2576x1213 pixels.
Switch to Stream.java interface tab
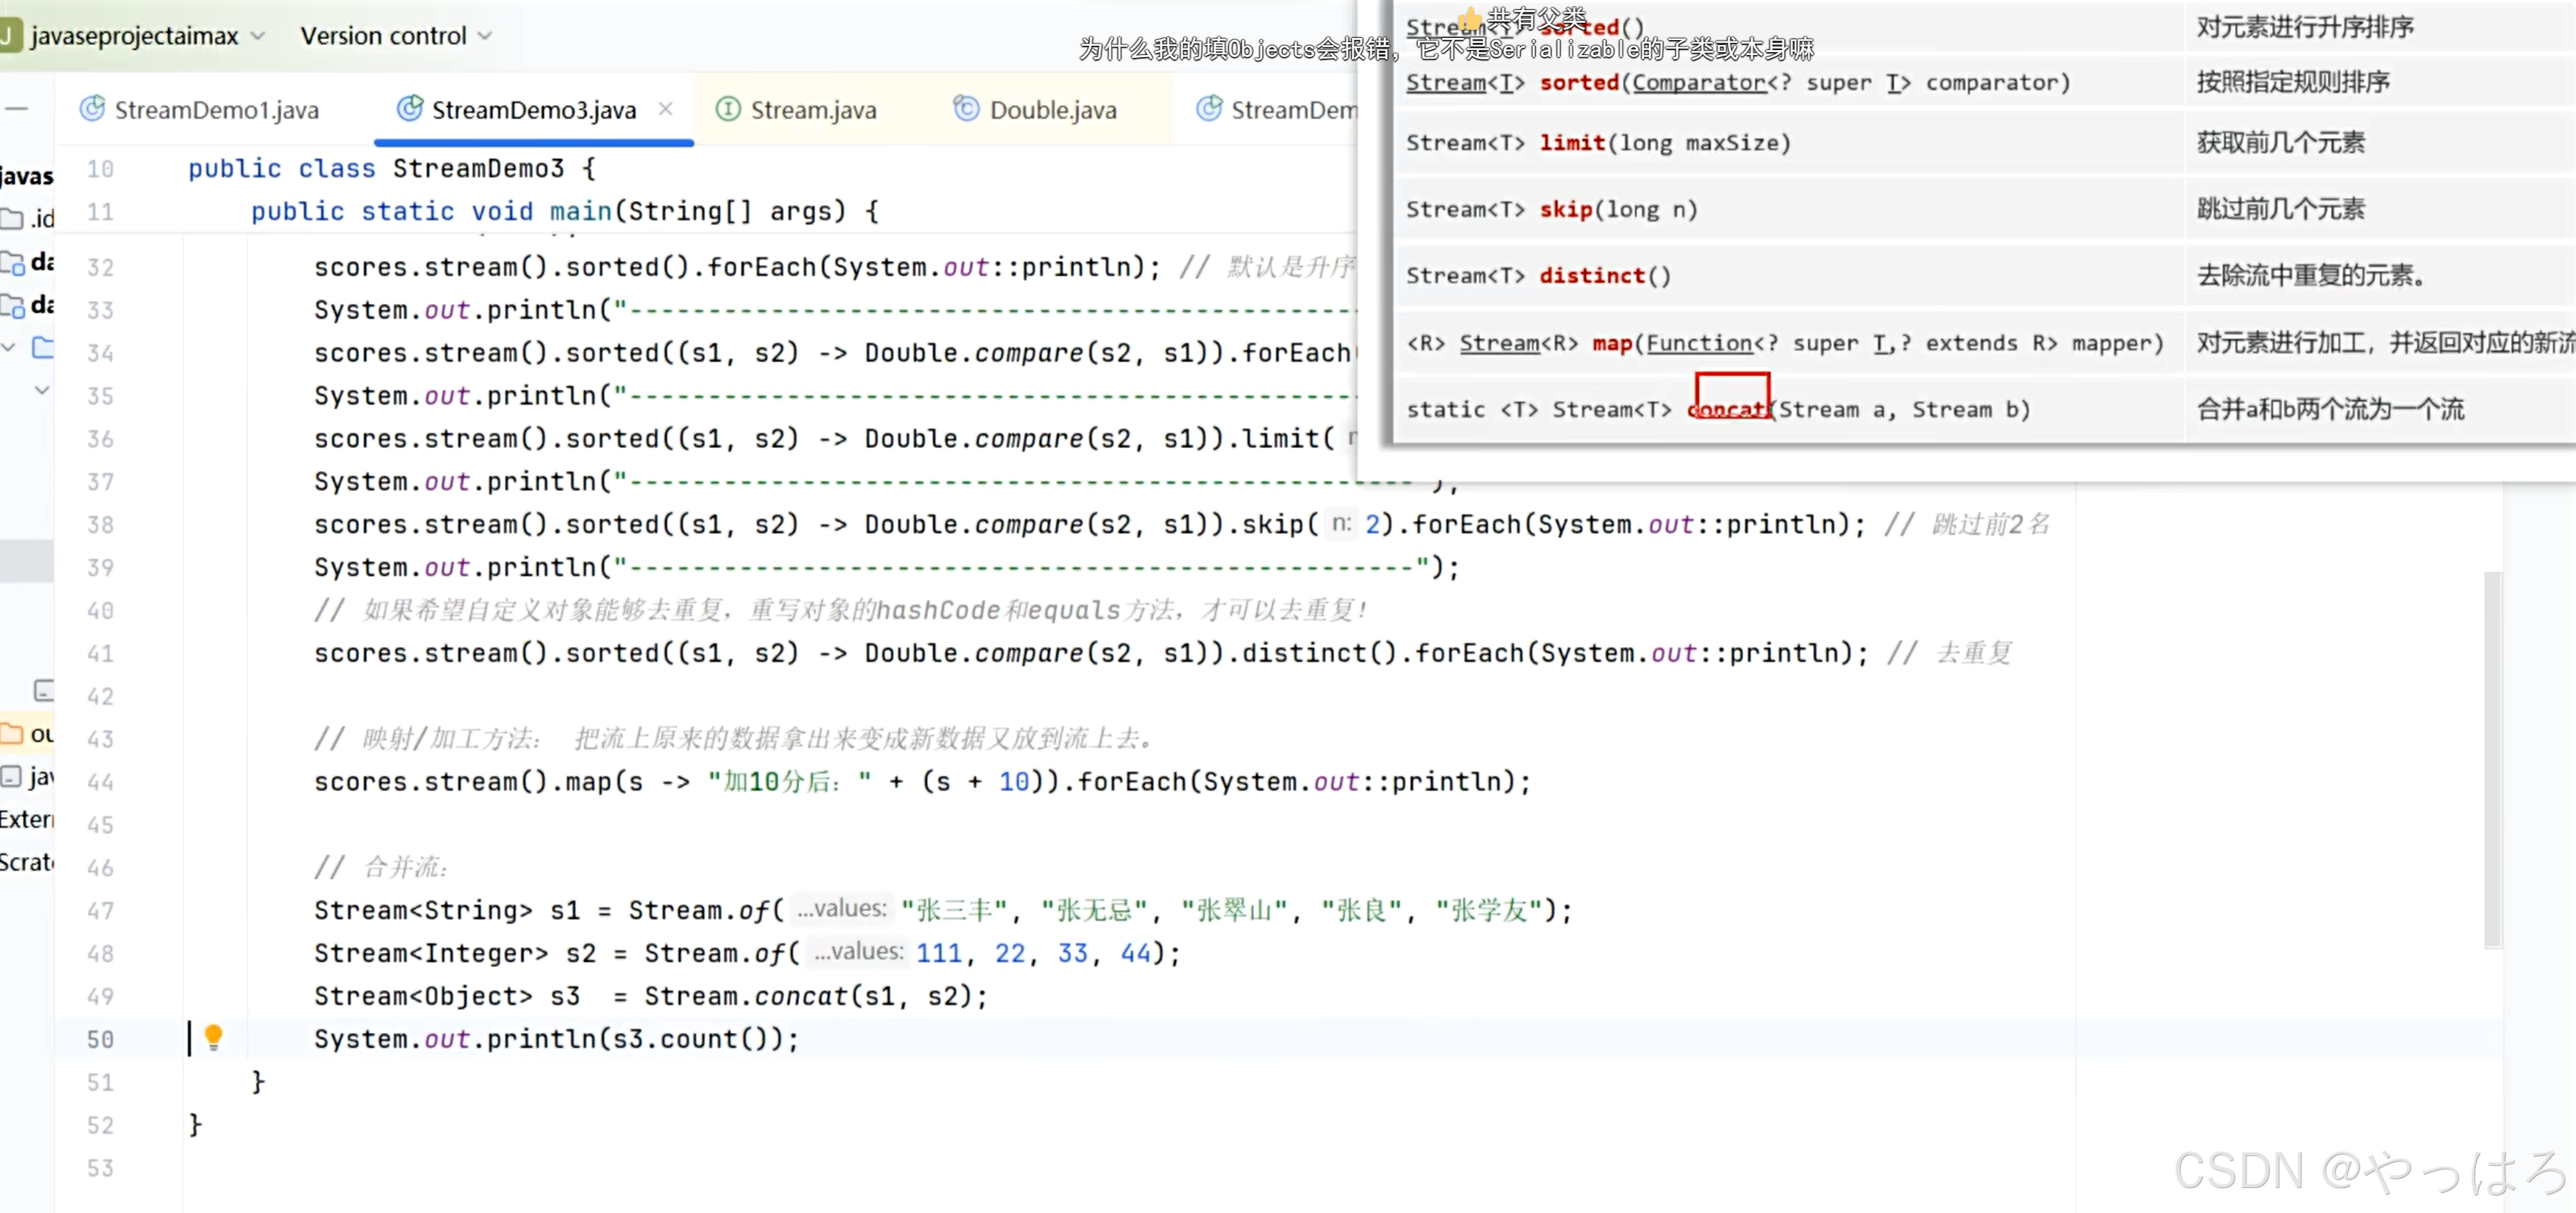click(812, 110)
